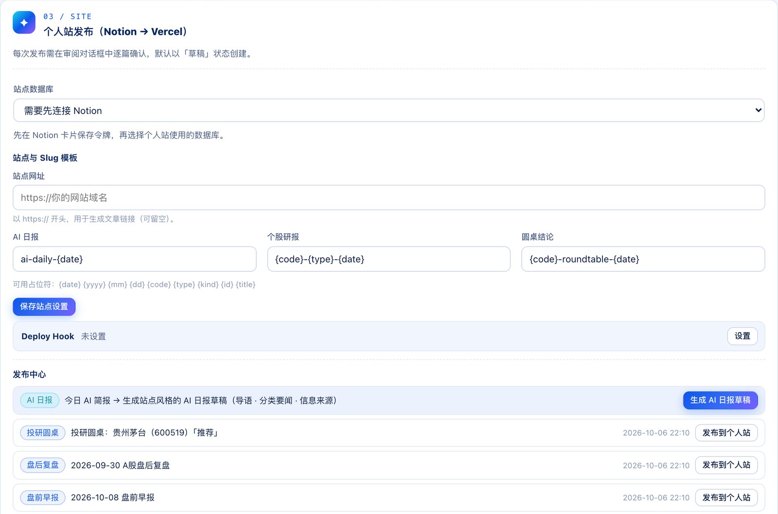Viewport: 778px width, 514px height.
Task: Click the sparkle site logo icon
Action: pos(24,22)
